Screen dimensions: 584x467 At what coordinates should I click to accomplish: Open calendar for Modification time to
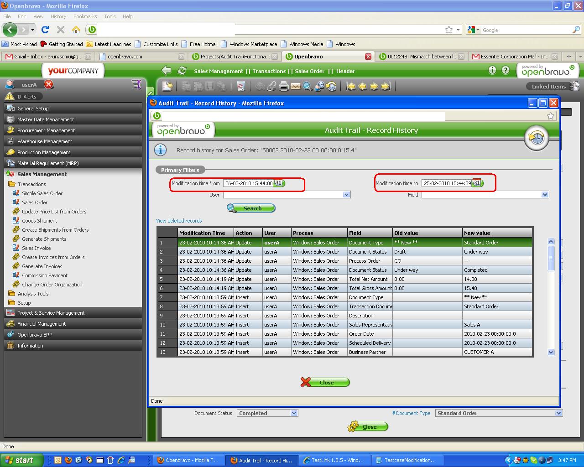pyautogui.click(x=477, y=183)
